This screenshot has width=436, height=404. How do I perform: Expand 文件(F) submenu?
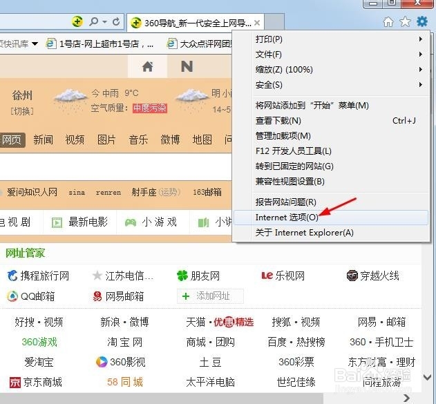(331, 54)
